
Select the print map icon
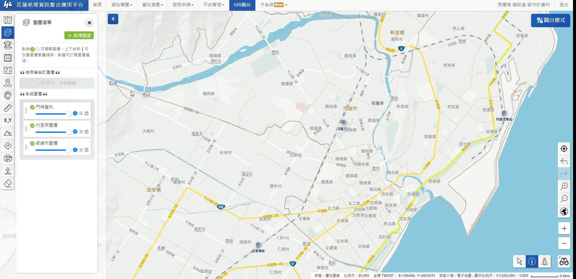click(x=8, y=158)
